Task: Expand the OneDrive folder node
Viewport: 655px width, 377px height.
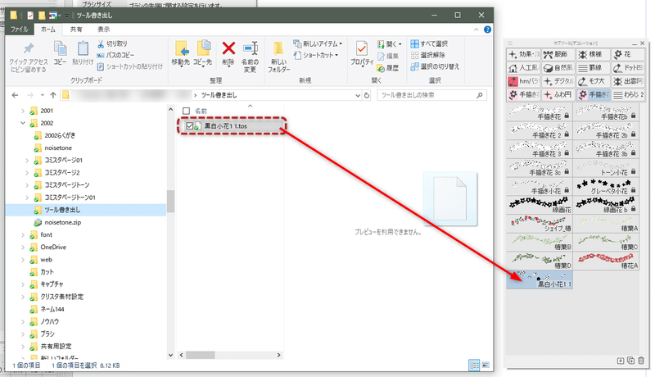Action: pyautogui.click(x=23, y=248)
